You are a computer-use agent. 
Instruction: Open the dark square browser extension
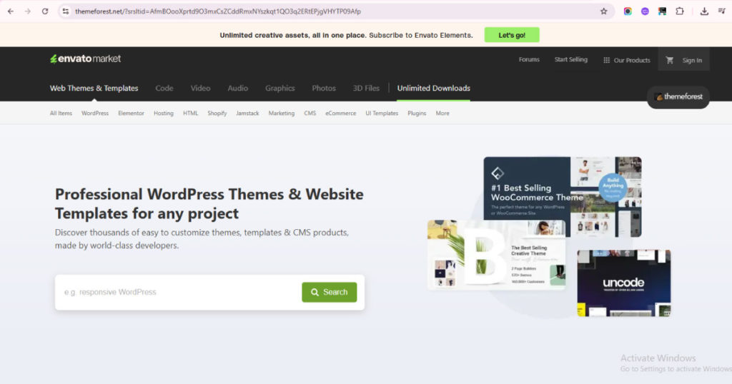[662, 11]
